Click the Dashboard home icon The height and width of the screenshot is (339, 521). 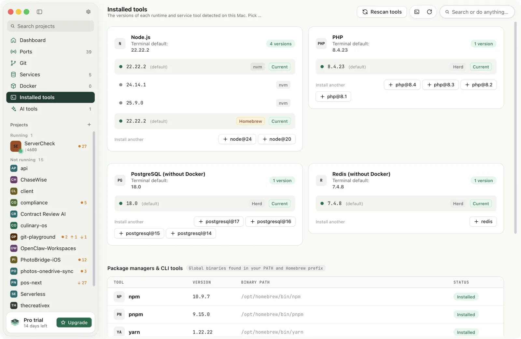13,40
